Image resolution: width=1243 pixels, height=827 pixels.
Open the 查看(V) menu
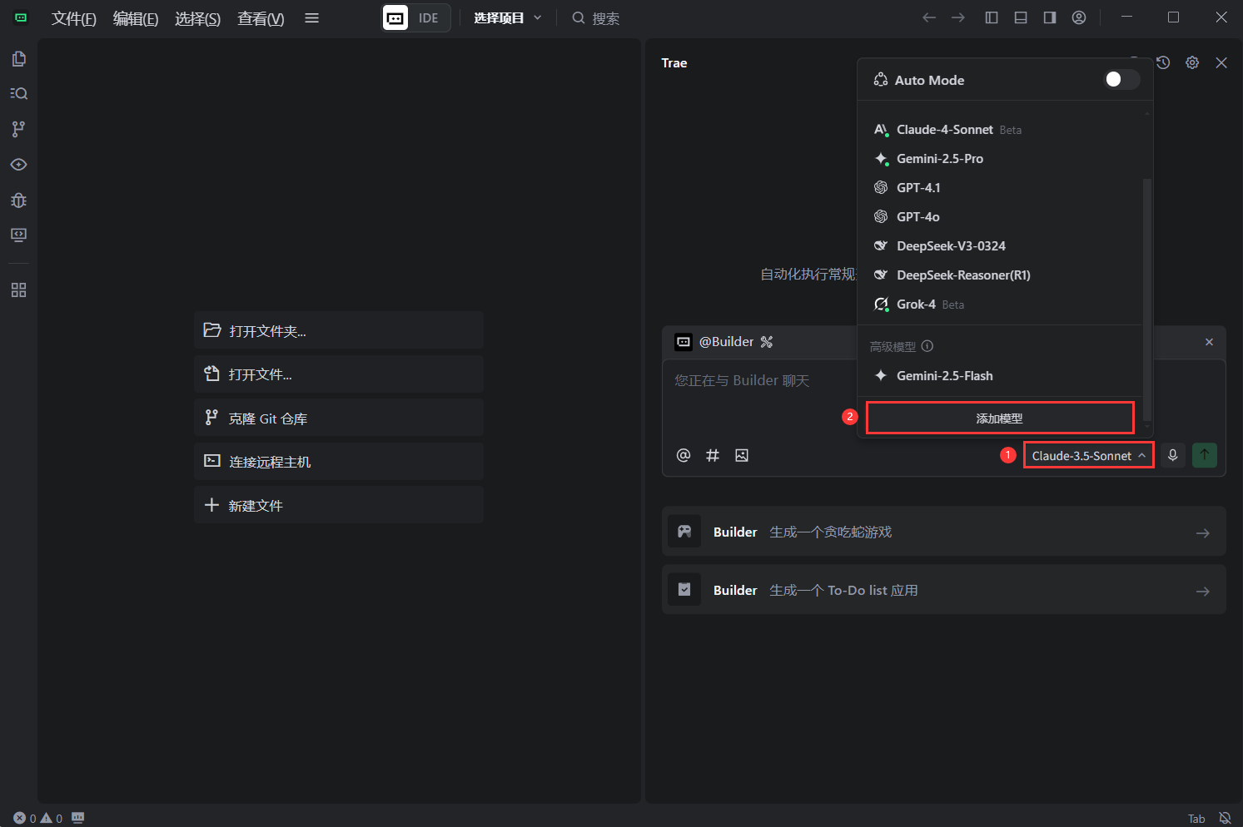260,17
